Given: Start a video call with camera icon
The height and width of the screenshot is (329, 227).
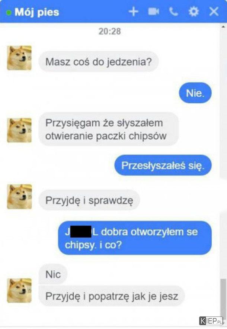Looking at the screenshot, I should pos(153,12).
